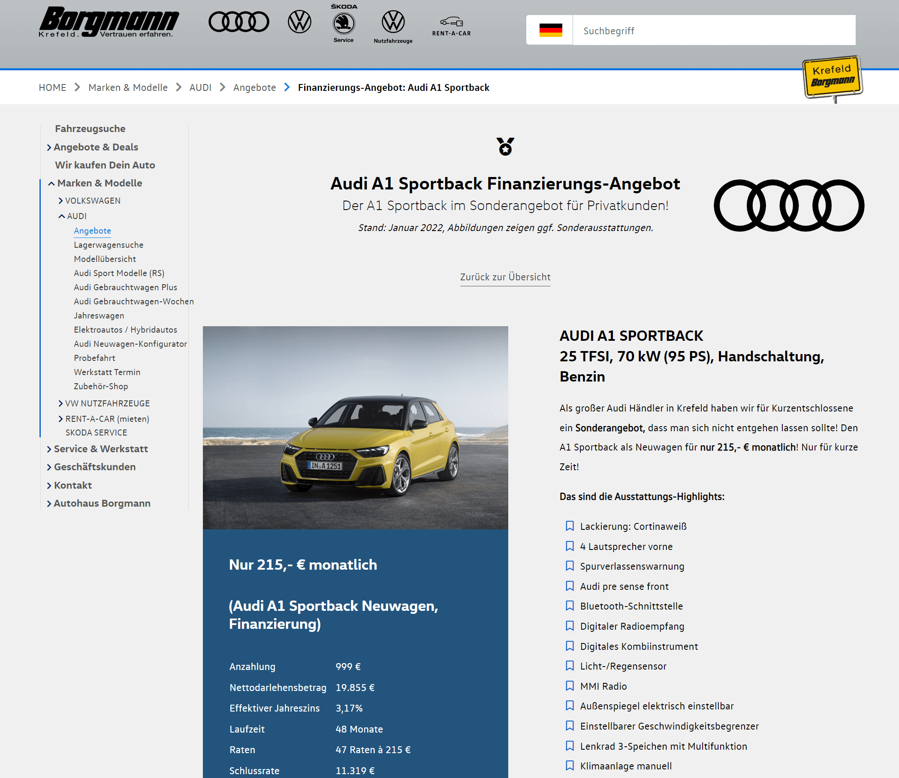The height and width of the screenshot is (778, 899).
Task: Select the Audi rings brand icon in header
Action: [239, 22]
